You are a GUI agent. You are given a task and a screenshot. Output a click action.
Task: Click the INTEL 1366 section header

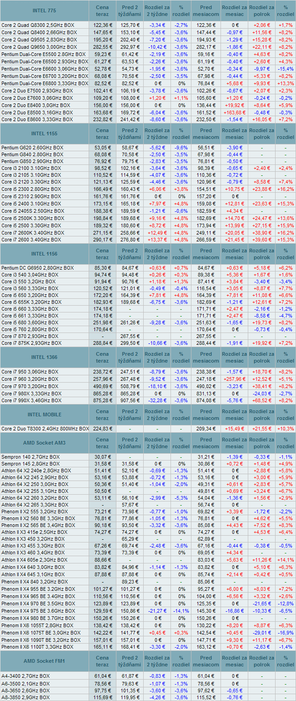(45, 357)
